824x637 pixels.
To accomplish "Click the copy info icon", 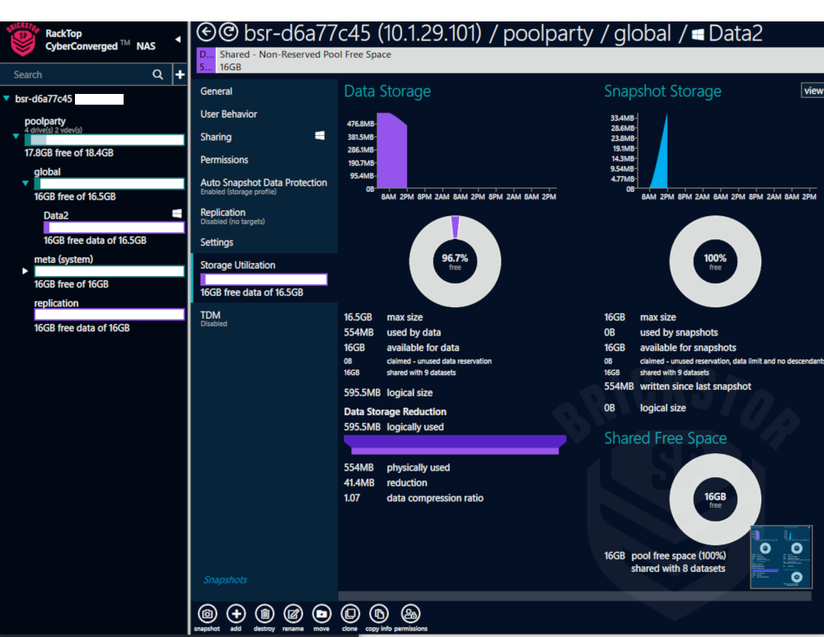I will pyautogui.click(x=378, y=615).
